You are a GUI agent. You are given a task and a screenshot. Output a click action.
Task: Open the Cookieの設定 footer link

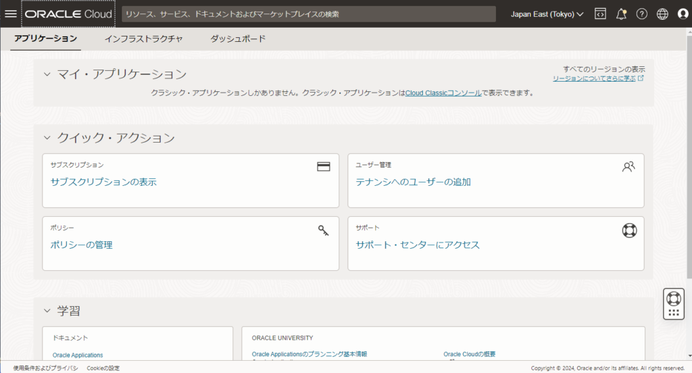pyautogui.click(x=103, y=368)
